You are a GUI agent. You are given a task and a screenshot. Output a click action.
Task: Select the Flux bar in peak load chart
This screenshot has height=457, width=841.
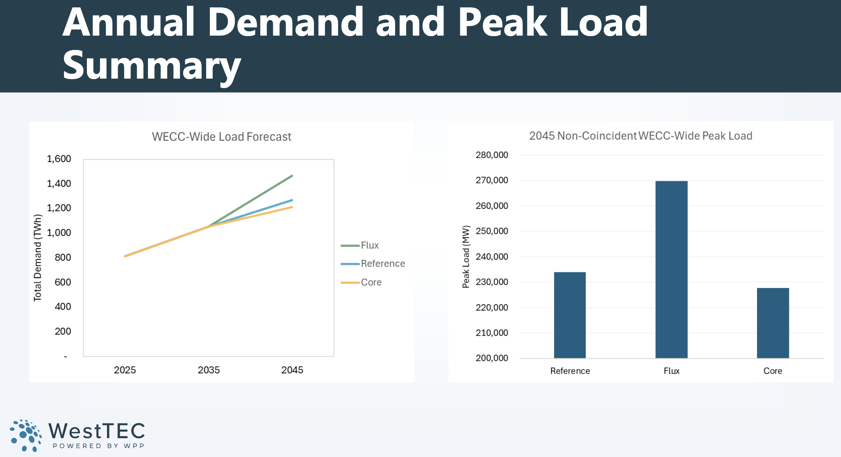point(671,269)
